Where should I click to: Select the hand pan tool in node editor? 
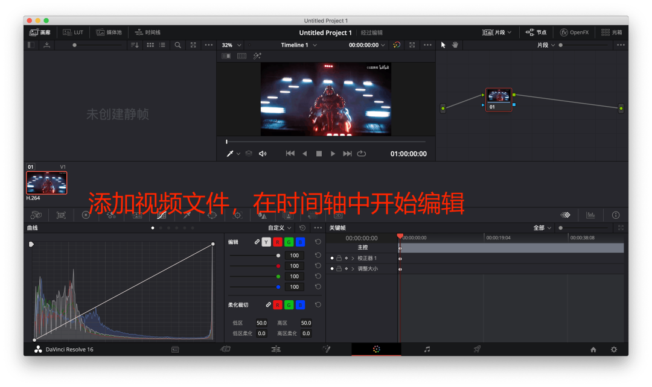coord(455,45)
